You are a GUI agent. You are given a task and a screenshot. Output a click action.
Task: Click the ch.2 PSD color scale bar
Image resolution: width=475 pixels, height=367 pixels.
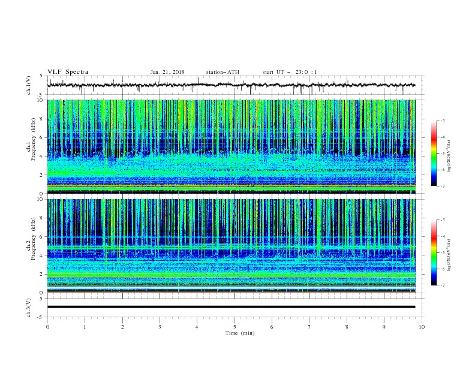[434, 252]
